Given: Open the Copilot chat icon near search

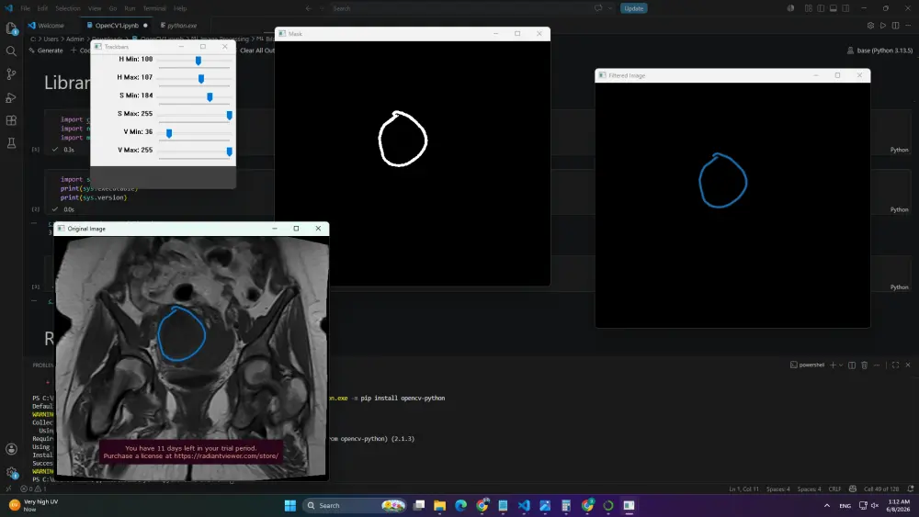Looking at the screenshot, I should 598,8.
